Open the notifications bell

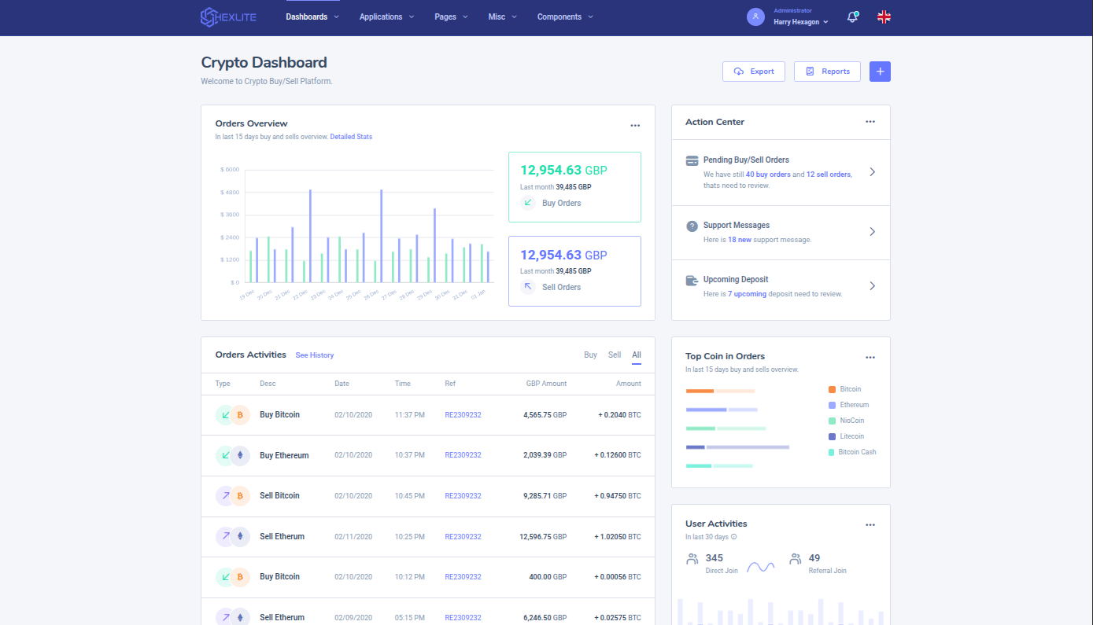tap(852, 17)
